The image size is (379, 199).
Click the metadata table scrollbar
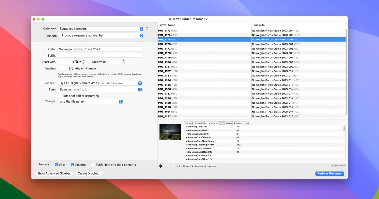pos(344,129)
